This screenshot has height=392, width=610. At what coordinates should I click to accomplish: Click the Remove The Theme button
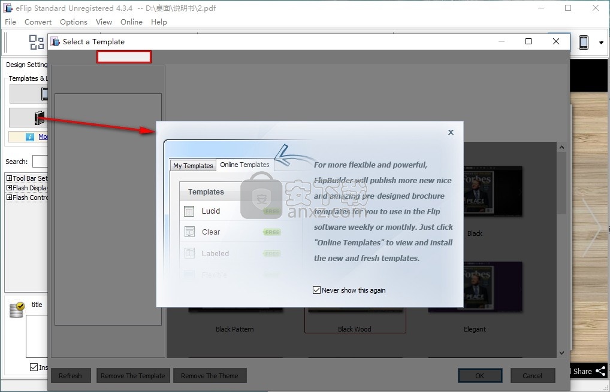coord(210,376)
